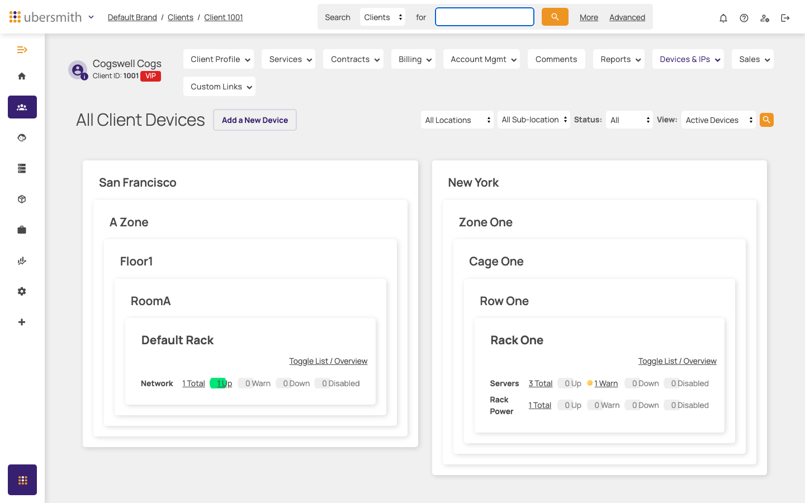
Task: Open the user settings icon
Action: (x=765, y=18)
